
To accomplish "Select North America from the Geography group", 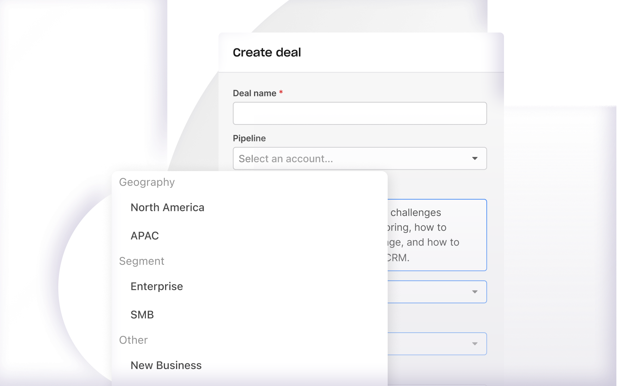I will pyautogui.click(x=168, y=207).
